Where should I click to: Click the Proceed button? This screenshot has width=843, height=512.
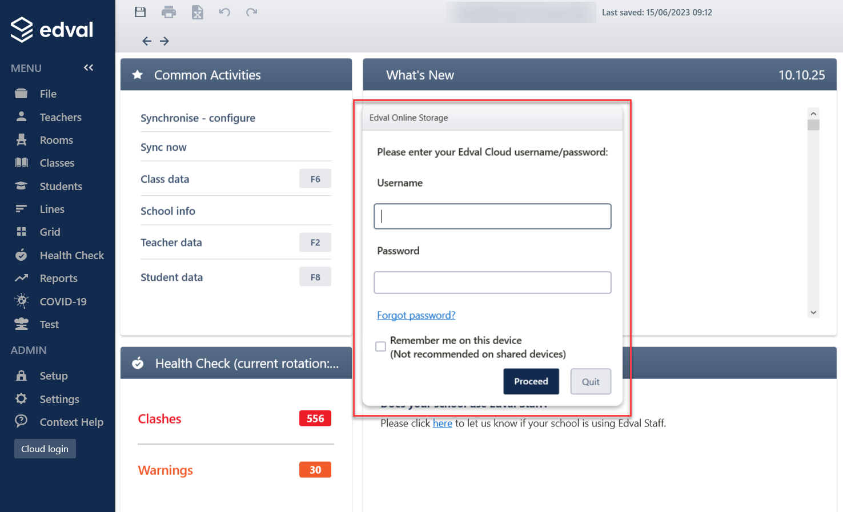point(531,381)
